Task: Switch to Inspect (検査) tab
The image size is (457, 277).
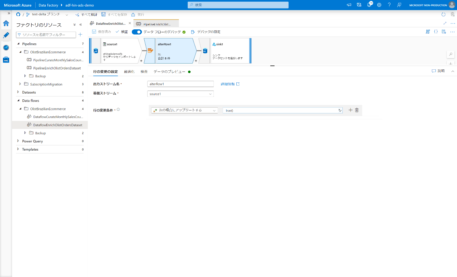Action: pyautogui.click(x=144, y=71)
